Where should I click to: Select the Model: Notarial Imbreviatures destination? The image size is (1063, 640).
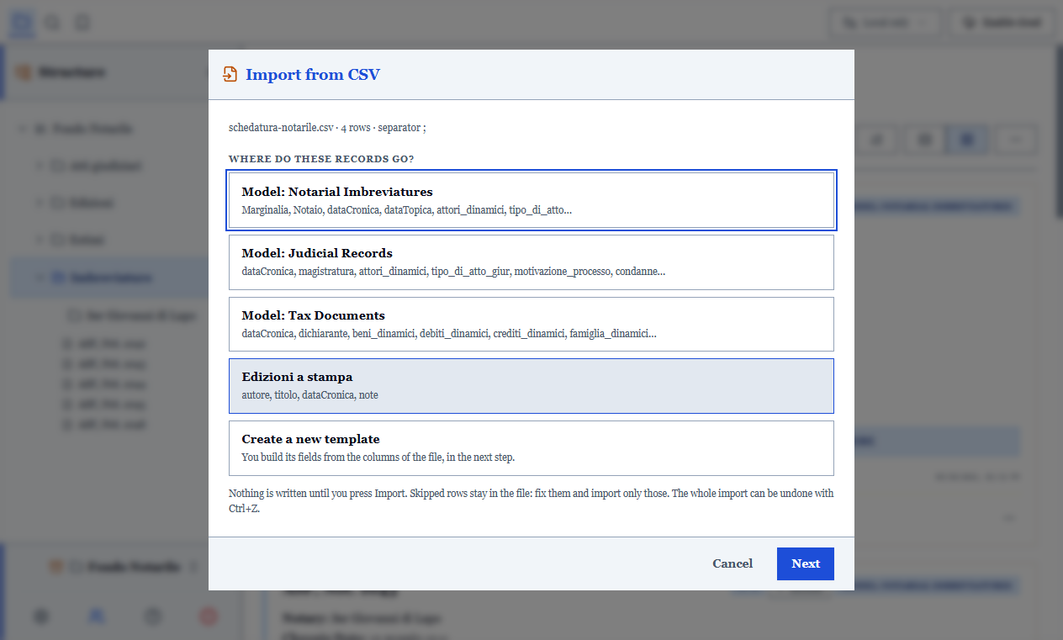click(531, 200)
